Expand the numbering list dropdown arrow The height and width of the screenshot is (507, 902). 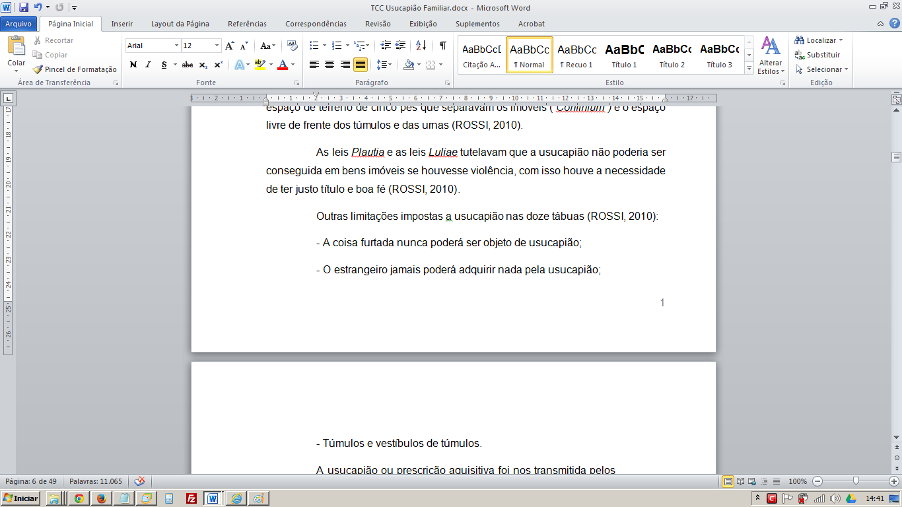346,46
